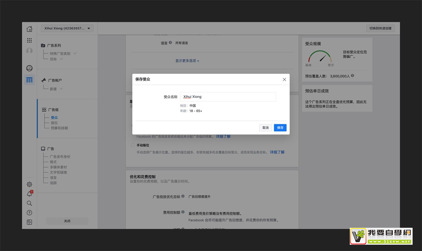The height and width of the screenshot is (251, 422).
Task: View notifications bell with red badge
Action: tap(29, 194)
